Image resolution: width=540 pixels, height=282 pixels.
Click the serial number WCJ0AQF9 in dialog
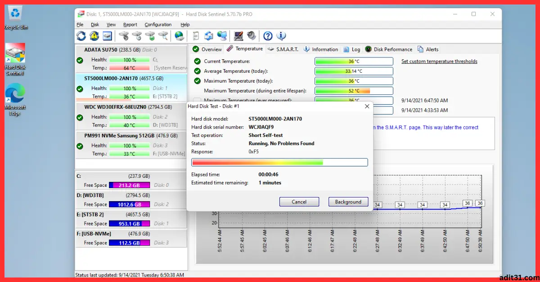261,127
